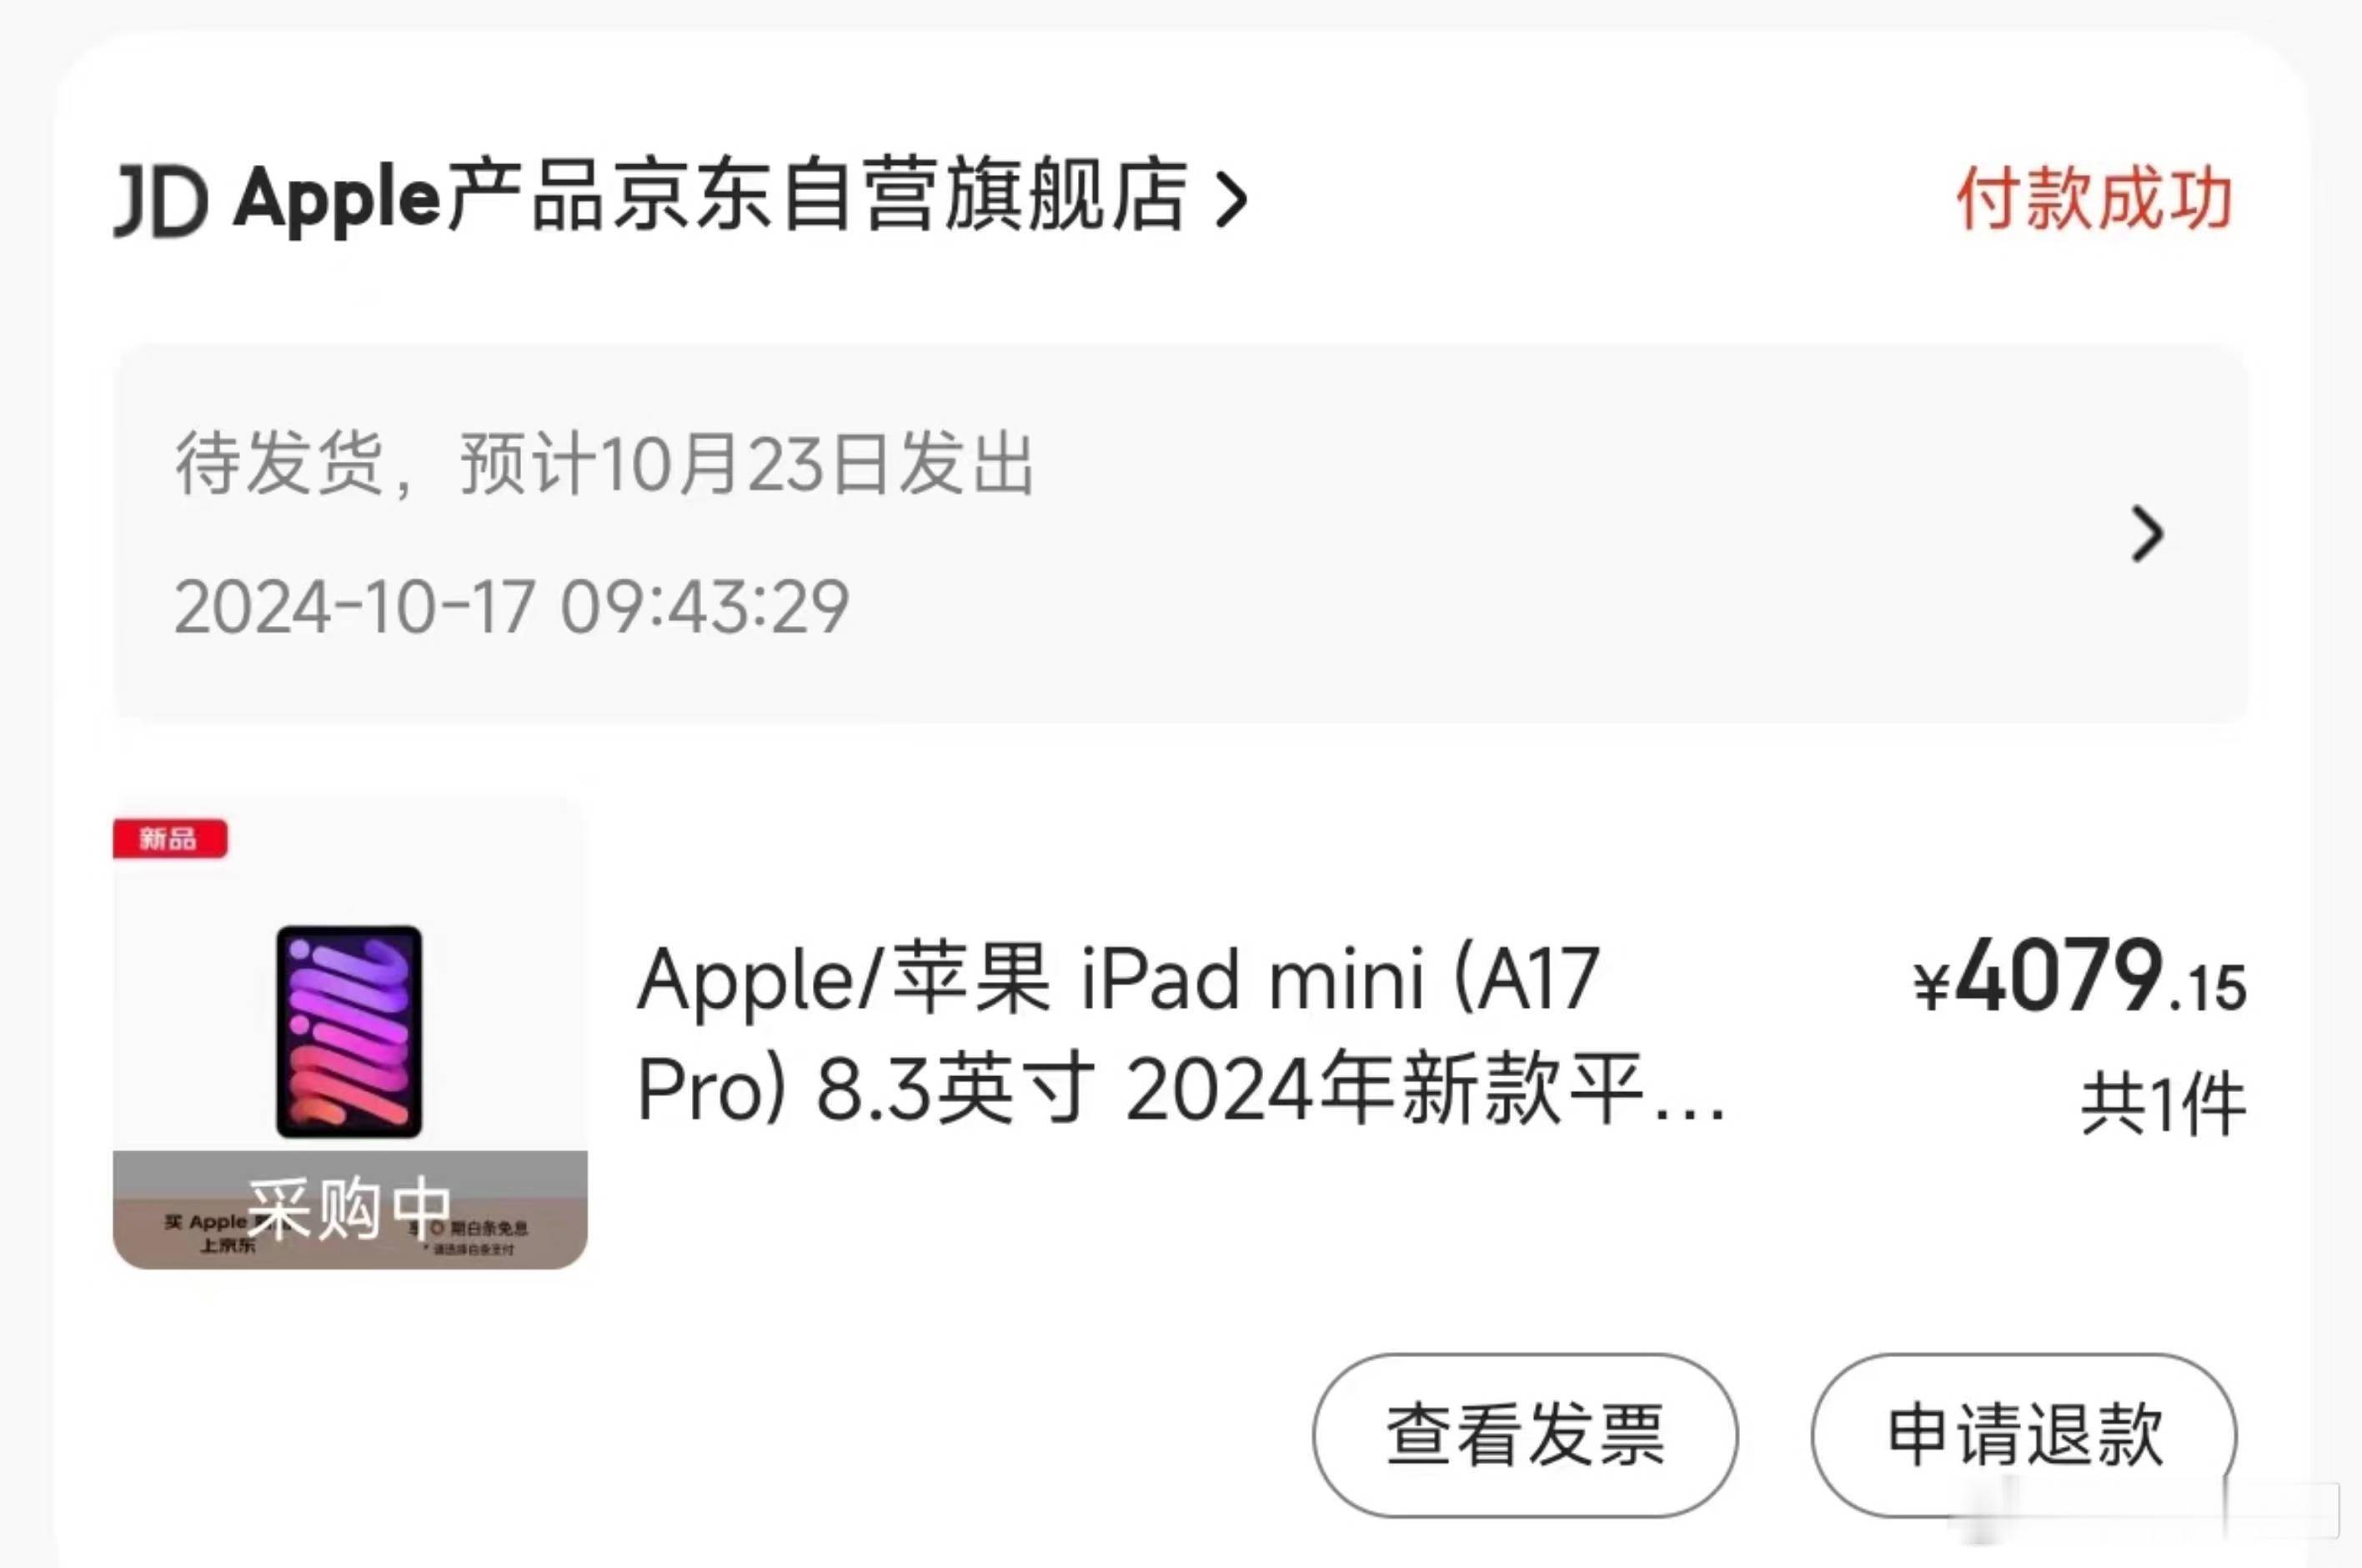Click the 申请退款 button
2362x1568 pixels.
(2024, 1435)
